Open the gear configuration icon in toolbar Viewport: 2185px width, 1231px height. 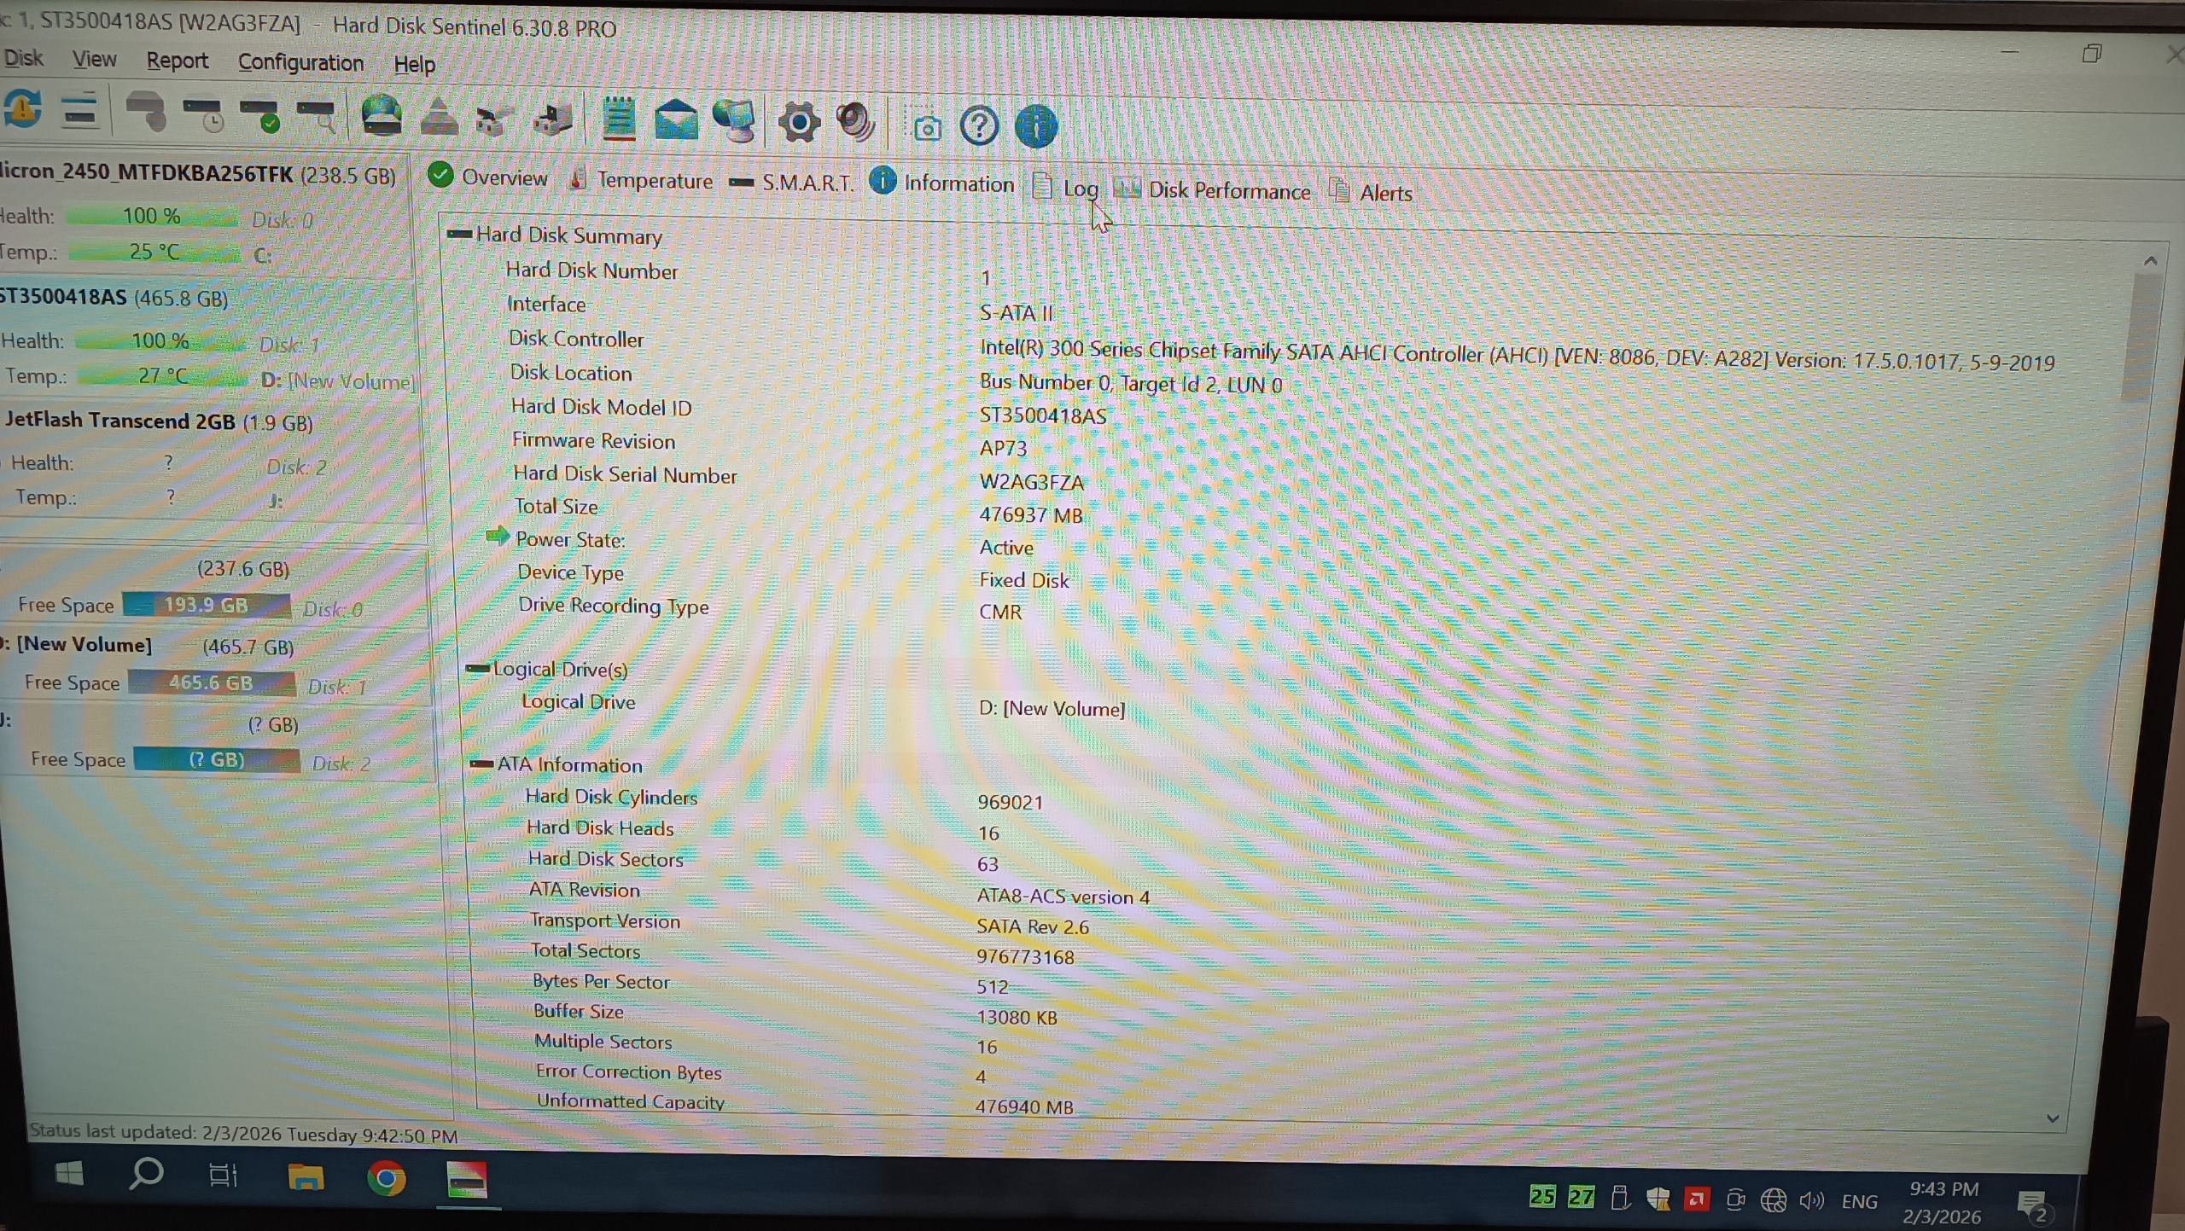pyautogui.click(x=800, y=123)
